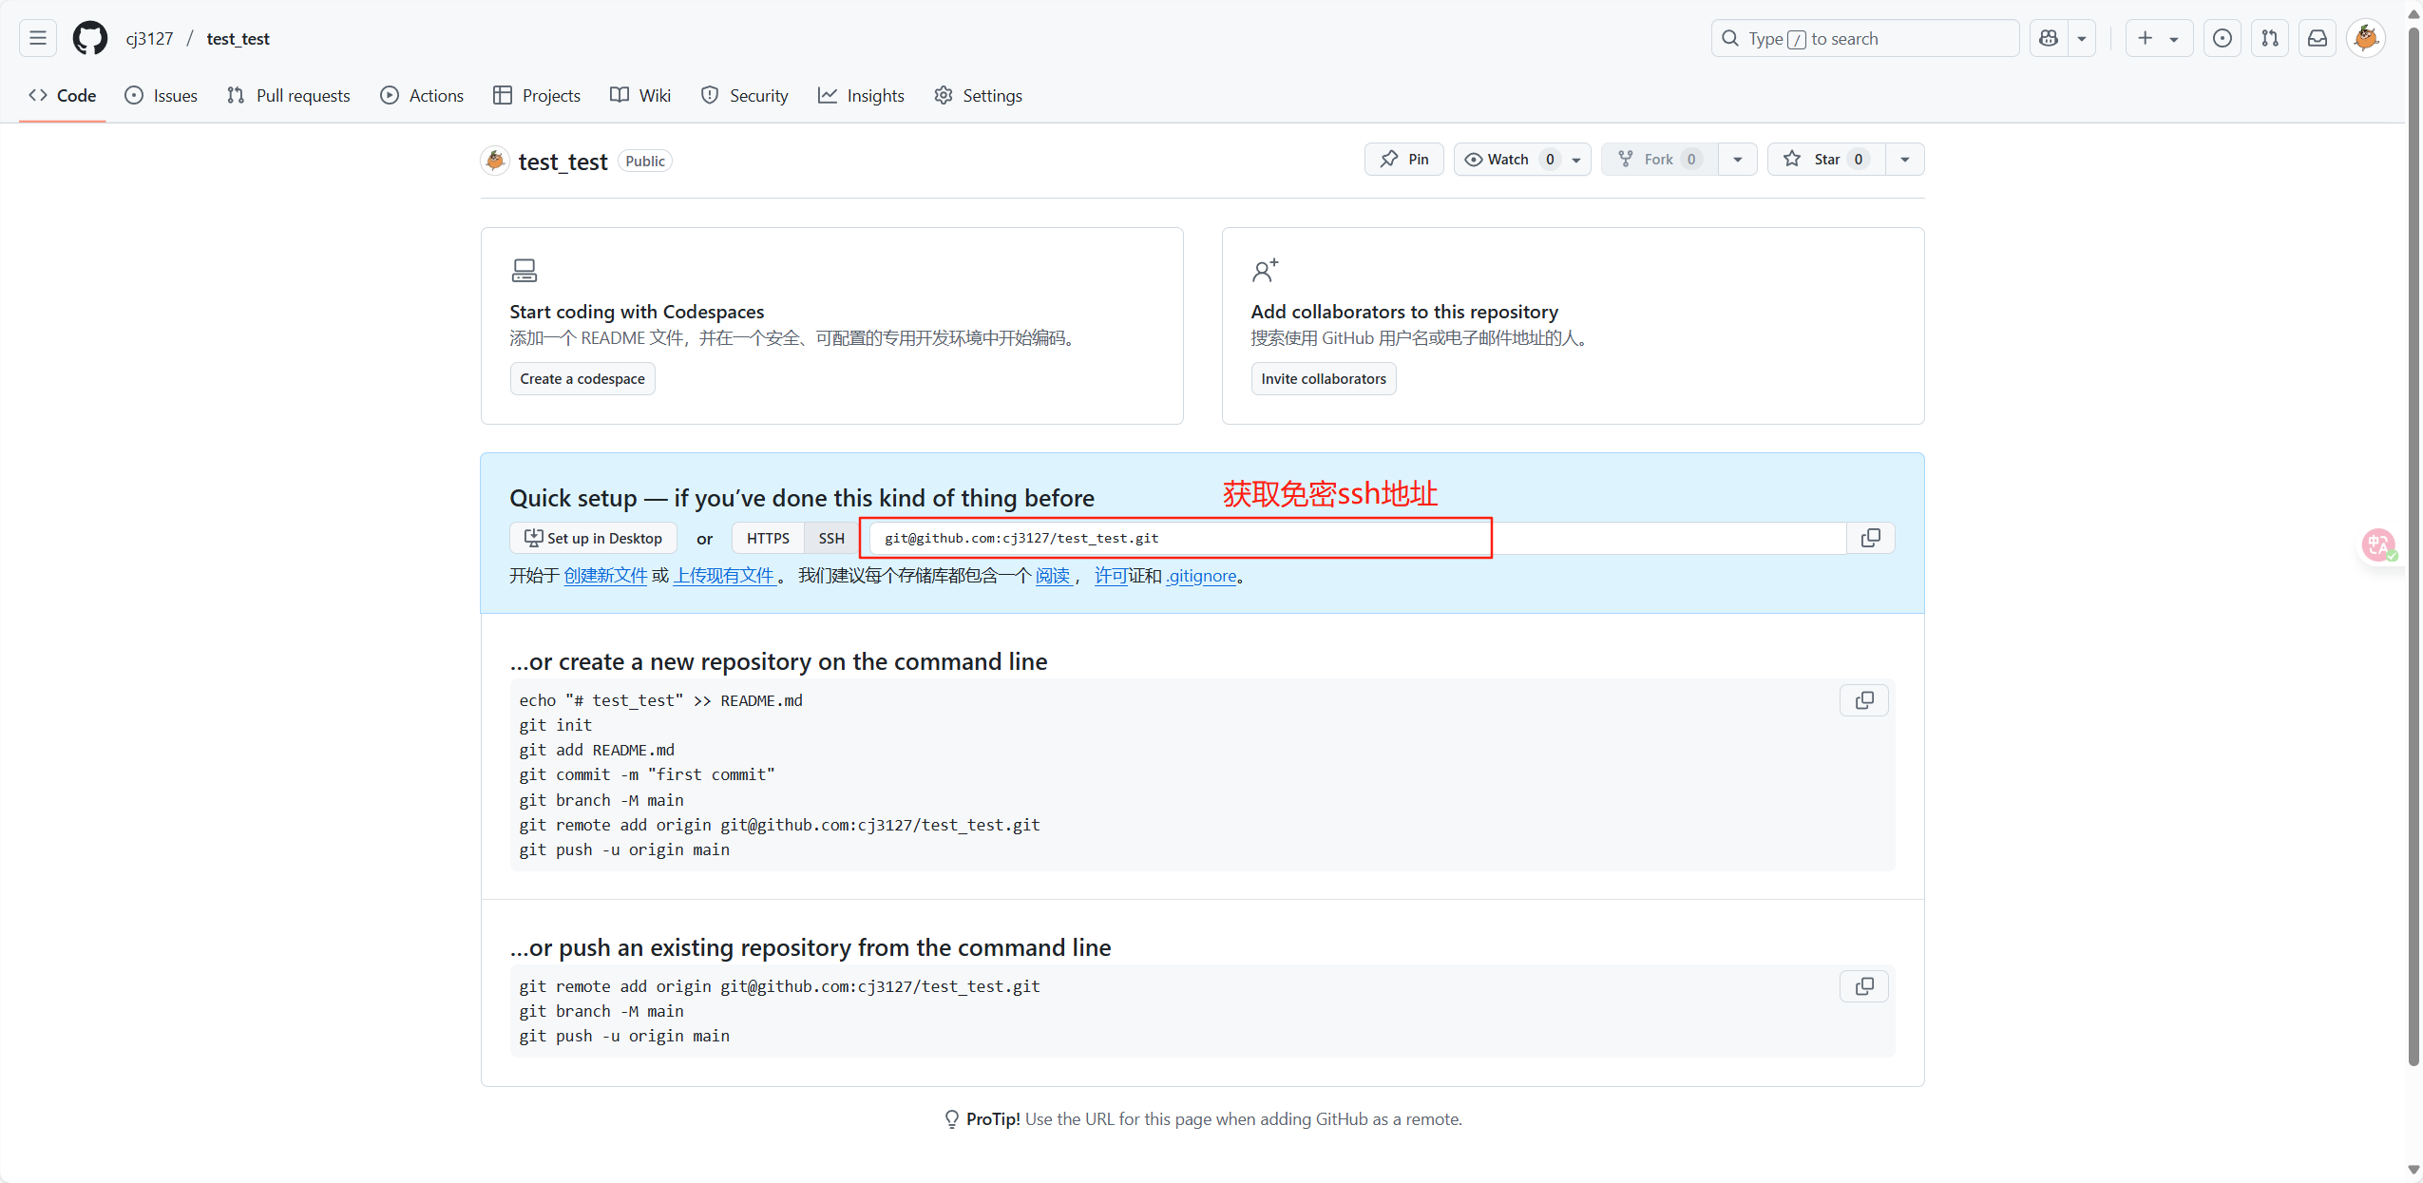This screenshot has width=2423, height=1183.
Task: Click the repository avatar next to test_test
Action: pos(495,161)
